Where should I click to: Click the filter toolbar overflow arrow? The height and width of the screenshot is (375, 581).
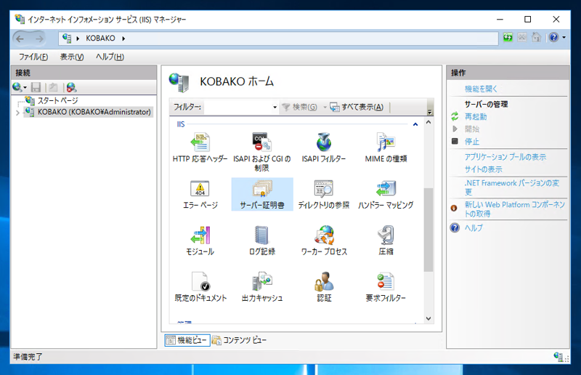coord(430,112)
